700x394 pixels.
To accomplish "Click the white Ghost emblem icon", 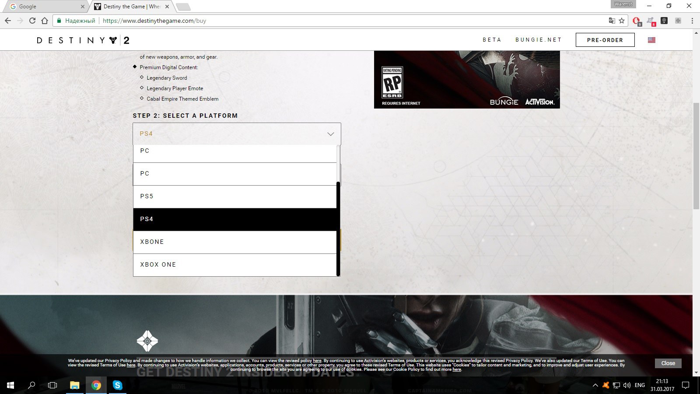I will (147, 341).
